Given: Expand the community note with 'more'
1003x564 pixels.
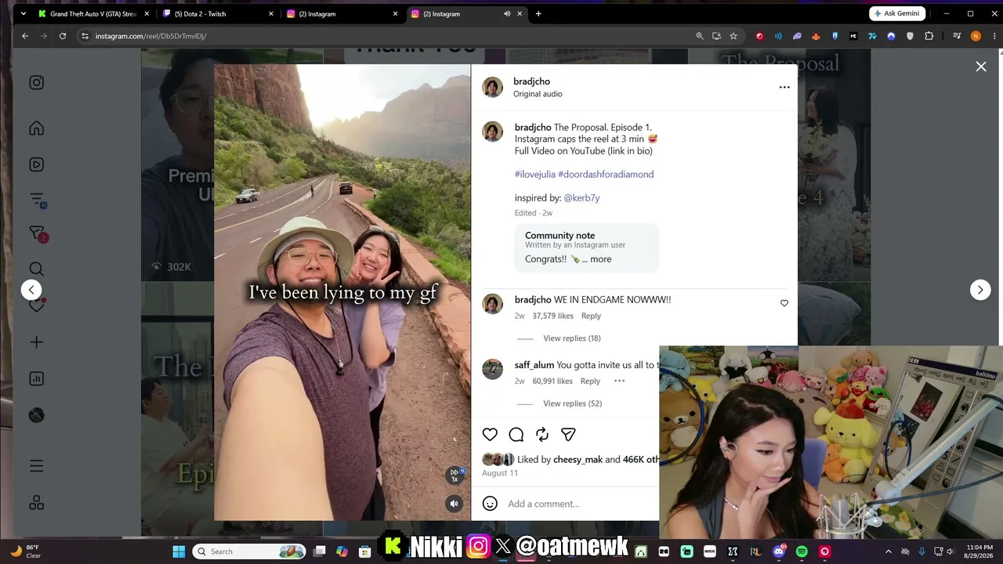Looking at the screenshot, I should click(601, 259).
